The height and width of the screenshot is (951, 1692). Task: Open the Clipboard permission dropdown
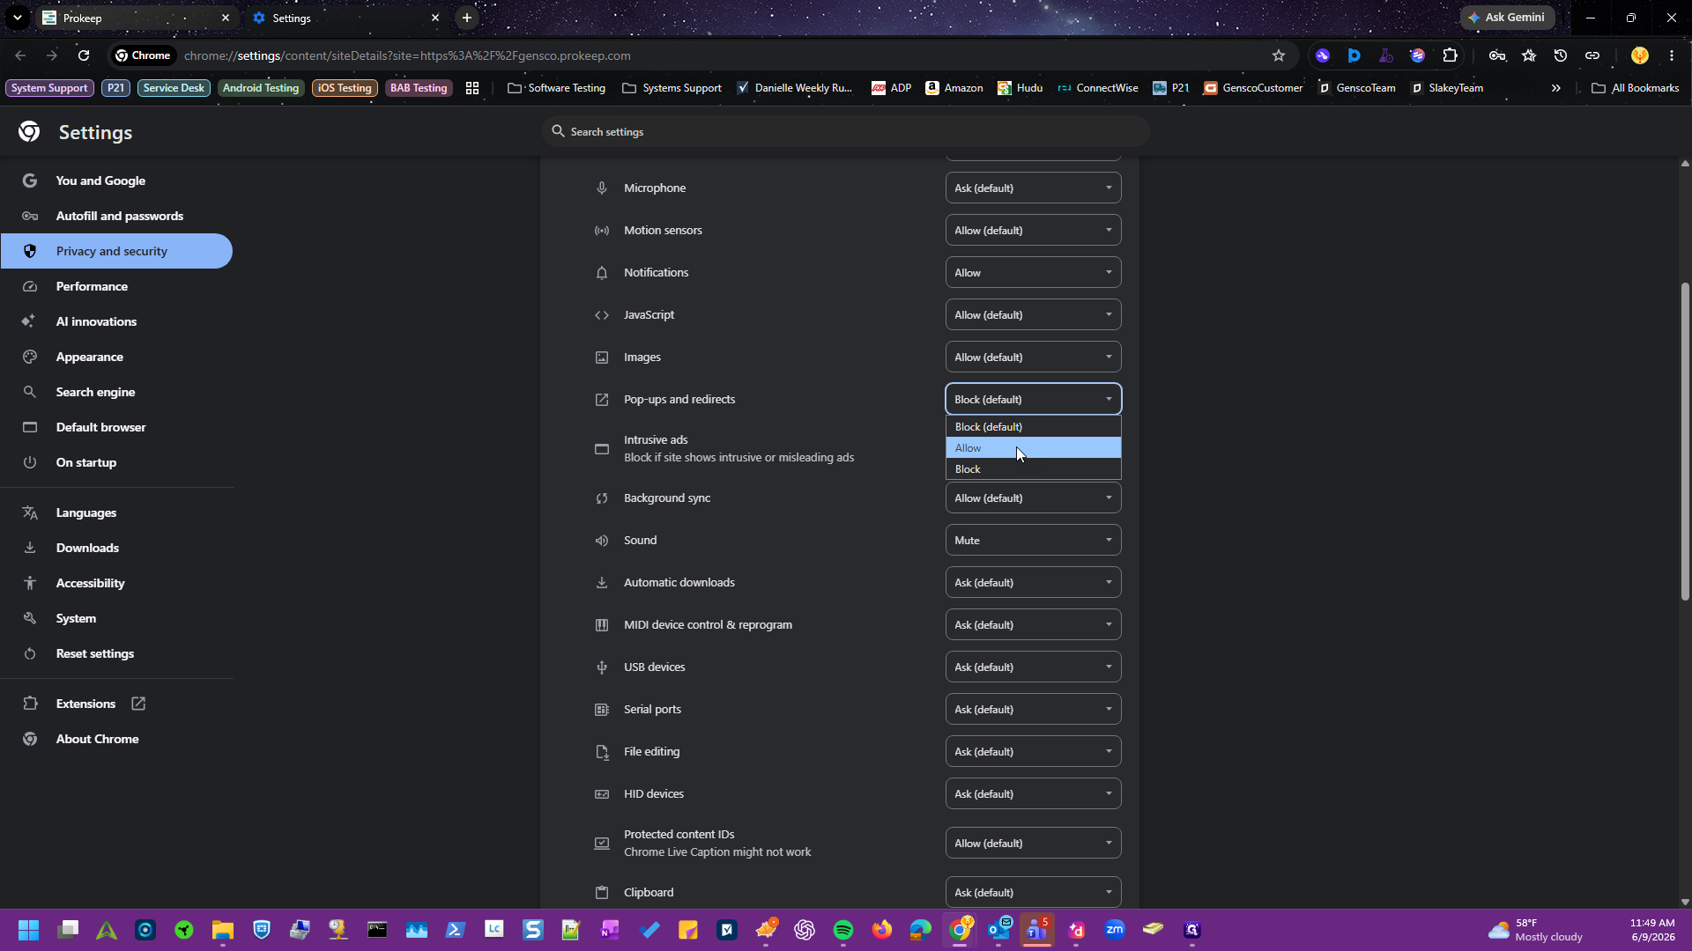tap(1033, 893)
